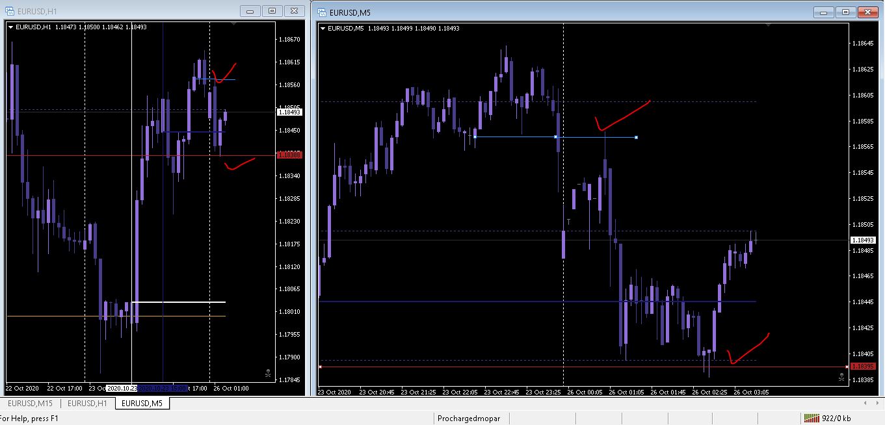Select the left handle of the M5 red line

pyautogui.click(x=320, y=367)
